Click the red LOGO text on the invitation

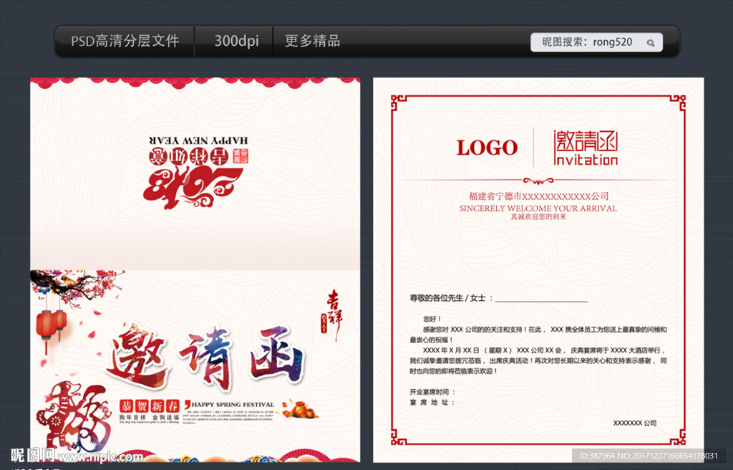pyautogui.click(x=487, y=148)
